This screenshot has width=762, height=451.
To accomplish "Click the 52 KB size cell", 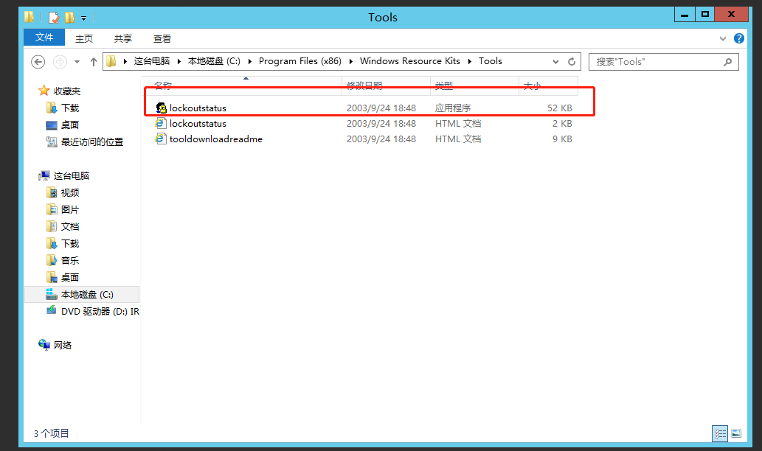I will click(559, 108).
